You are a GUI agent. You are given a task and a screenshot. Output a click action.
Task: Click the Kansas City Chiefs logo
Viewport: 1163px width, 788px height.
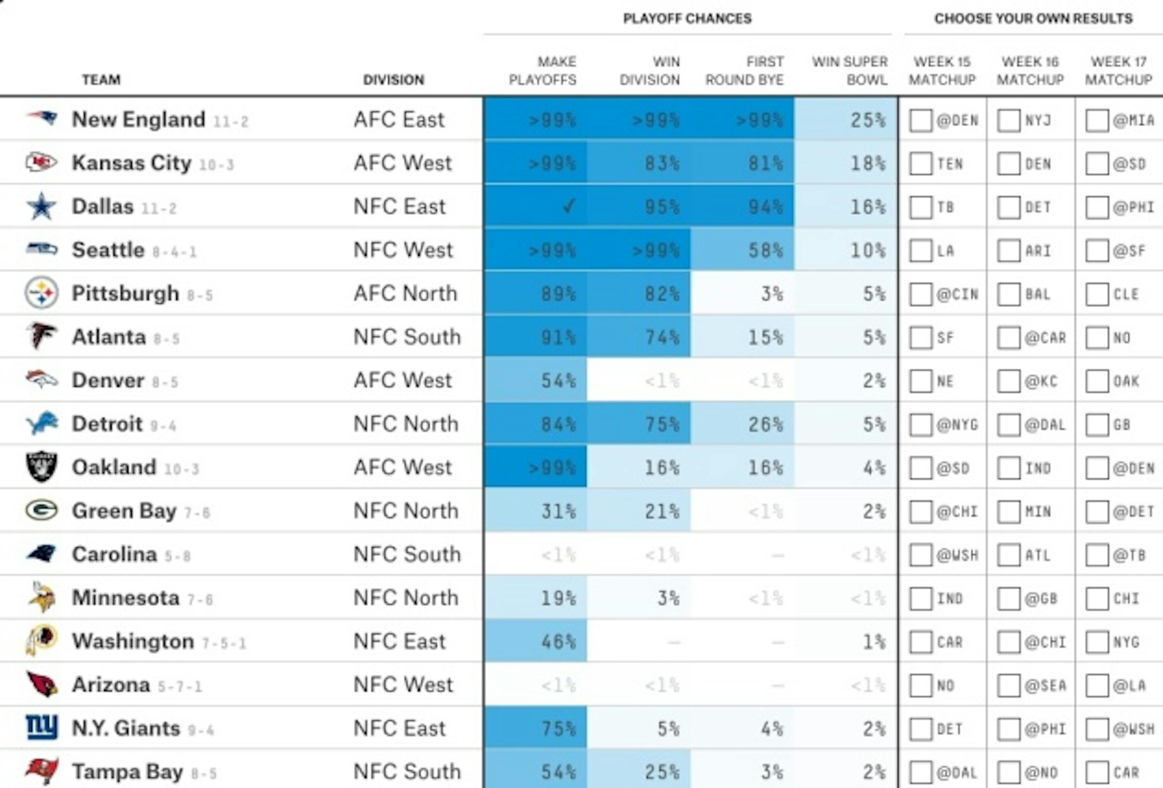pyautogui.click(x=43, y=162)
